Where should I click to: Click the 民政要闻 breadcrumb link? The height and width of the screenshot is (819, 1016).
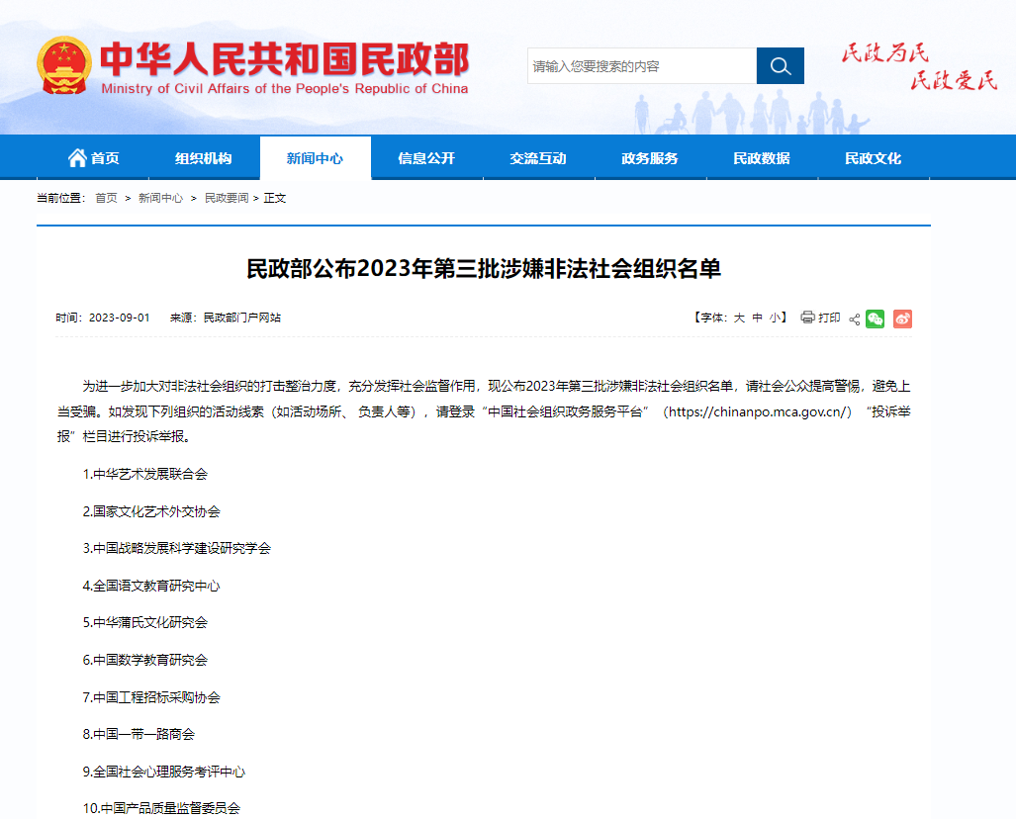(x=225, y=197)
